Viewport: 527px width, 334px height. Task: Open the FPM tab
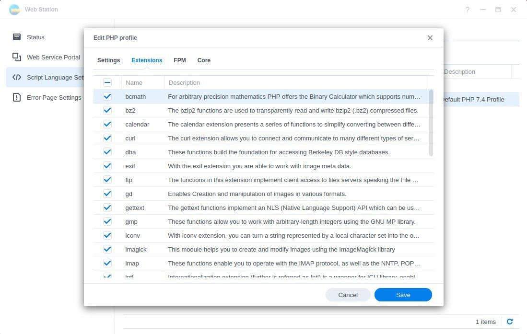(180, 60)
